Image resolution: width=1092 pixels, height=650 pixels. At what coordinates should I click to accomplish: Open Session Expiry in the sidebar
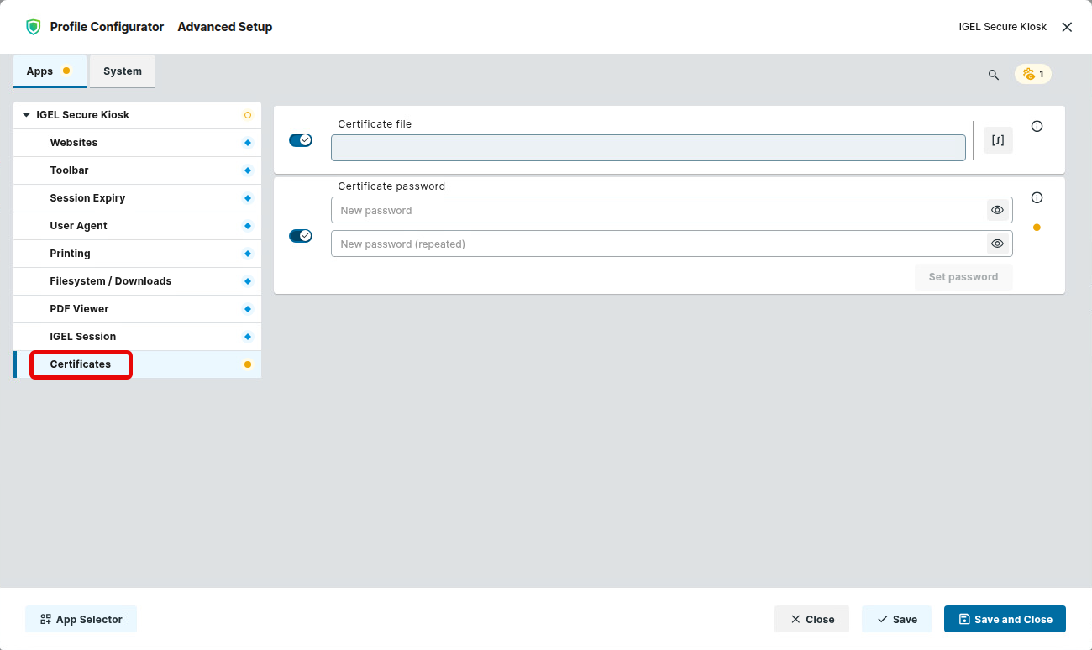87,198
